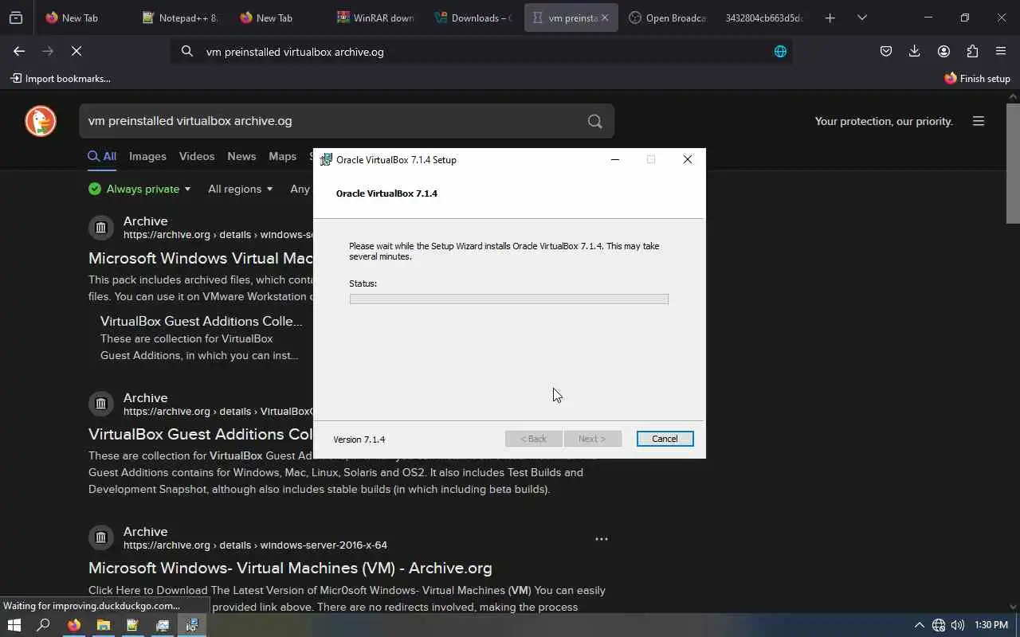Click Archive favicon of VirtualBox Guest Additions result
1020x637 pixels.
(x=101, y=404)
